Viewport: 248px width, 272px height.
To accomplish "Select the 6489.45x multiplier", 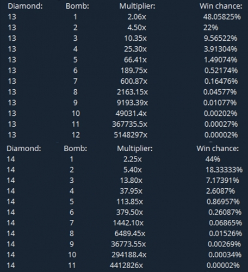I will (130, 233).
